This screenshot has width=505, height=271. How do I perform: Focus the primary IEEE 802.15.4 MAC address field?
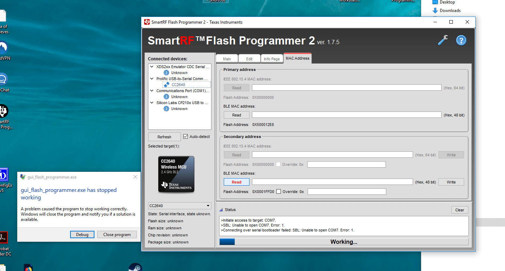(347, 88)
